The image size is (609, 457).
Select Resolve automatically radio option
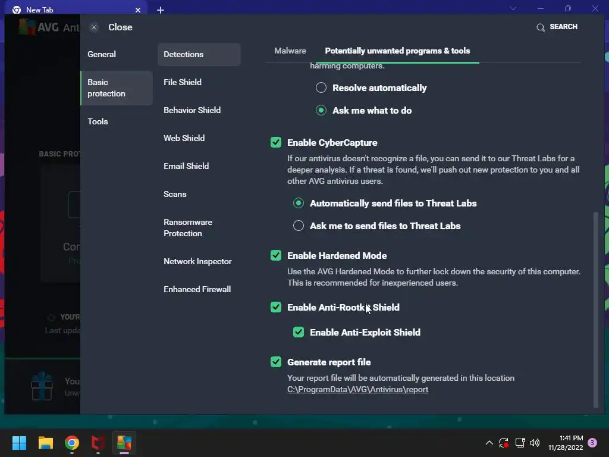click(x=321, y=88)
